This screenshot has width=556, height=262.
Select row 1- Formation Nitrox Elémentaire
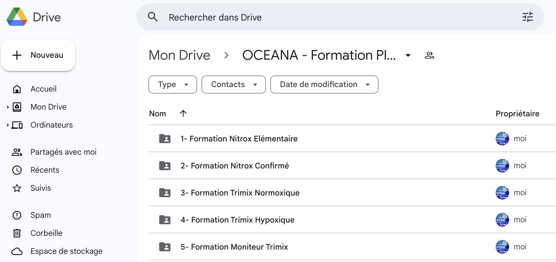(x=352, y=139)
